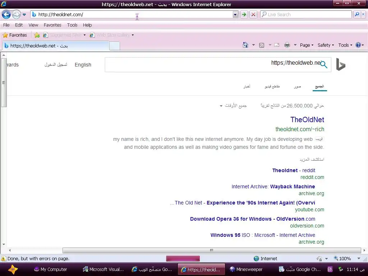Image resolution: width=368 pixels, height=276 pixels.
Task: Open the Help menu
Action: [x=87, y=25]
